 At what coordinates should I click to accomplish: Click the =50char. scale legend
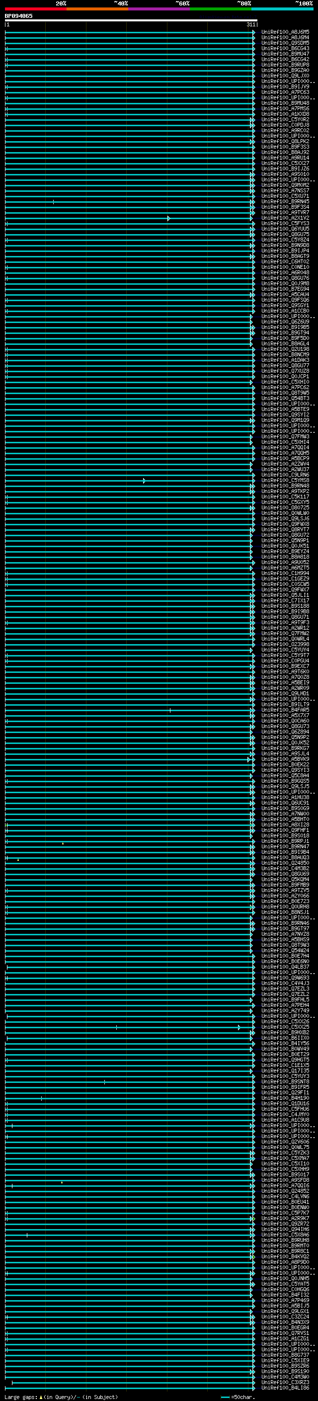[238, 1397]
